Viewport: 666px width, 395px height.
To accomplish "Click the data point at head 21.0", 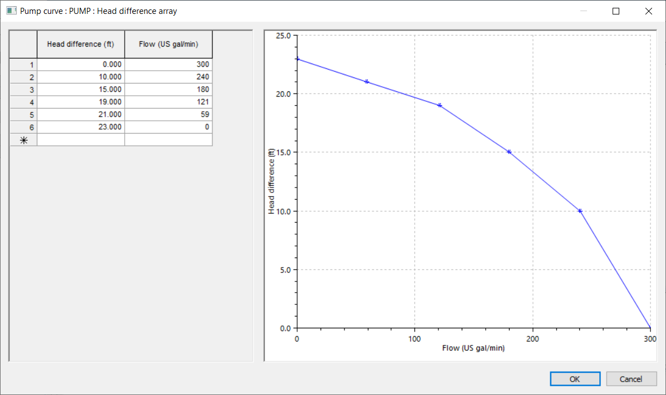I will [367, 81].
